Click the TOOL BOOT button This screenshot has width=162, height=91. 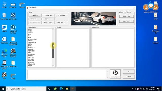[x=127, y=21]
